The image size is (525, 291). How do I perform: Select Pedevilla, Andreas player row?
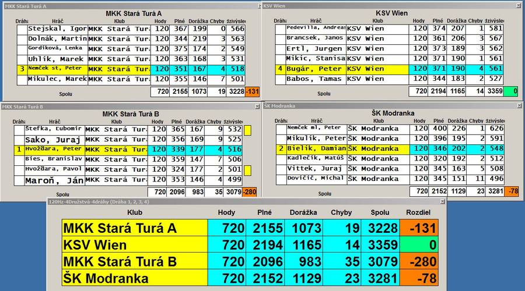[316, 28]
